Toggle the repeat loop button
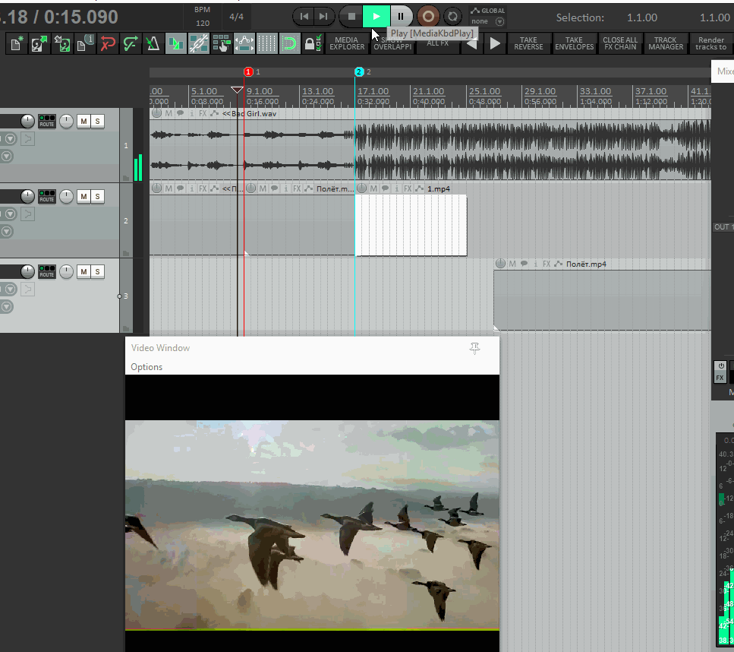 click(x=453, y=16)
